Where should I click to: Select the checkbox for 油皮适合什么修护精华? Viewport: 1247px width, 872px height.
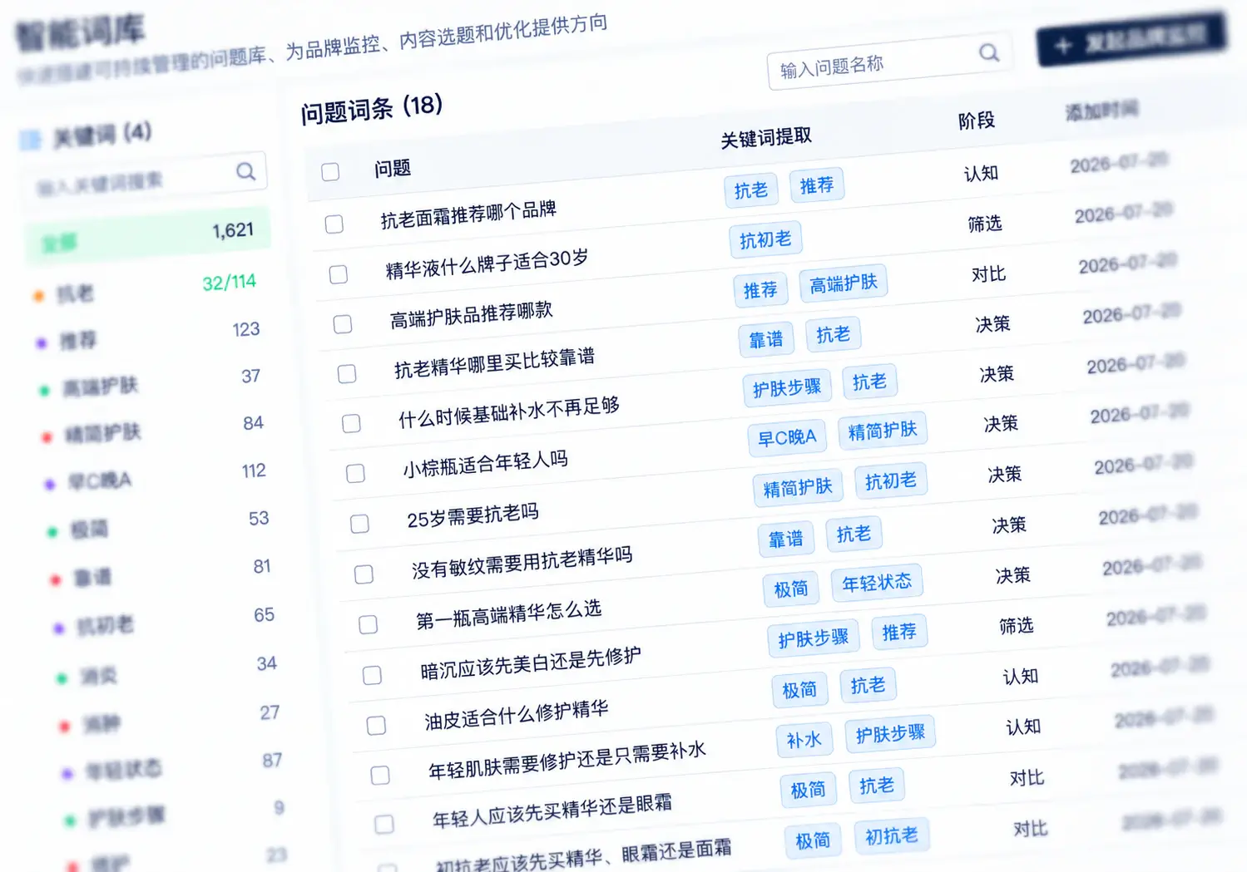pyautogui.click(x=376, y=726)
